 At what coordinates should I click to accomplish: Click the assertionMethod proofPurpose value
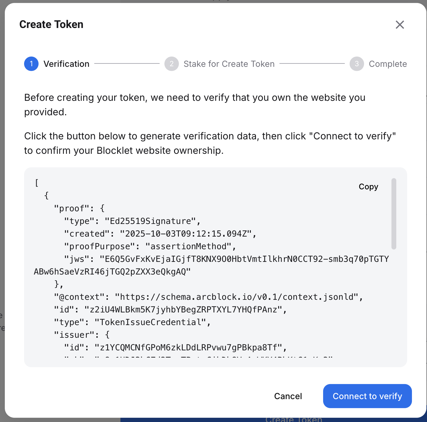189,247
